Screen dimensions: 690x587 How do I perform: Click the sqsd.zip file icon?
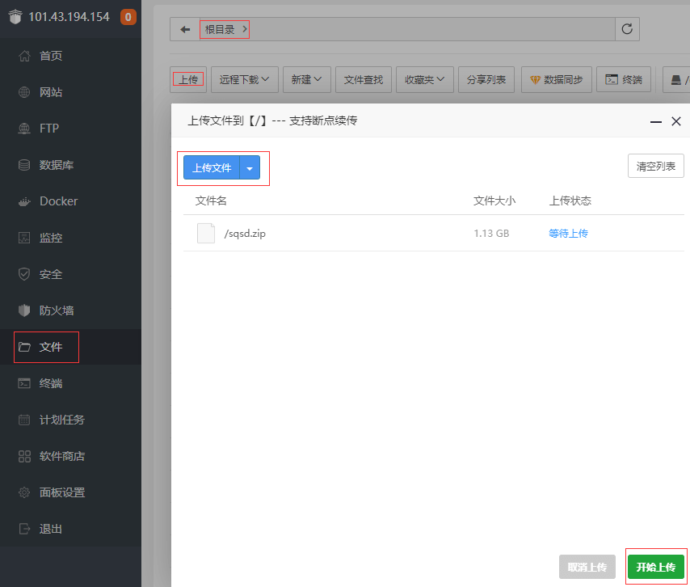click(x=206, y=234)
